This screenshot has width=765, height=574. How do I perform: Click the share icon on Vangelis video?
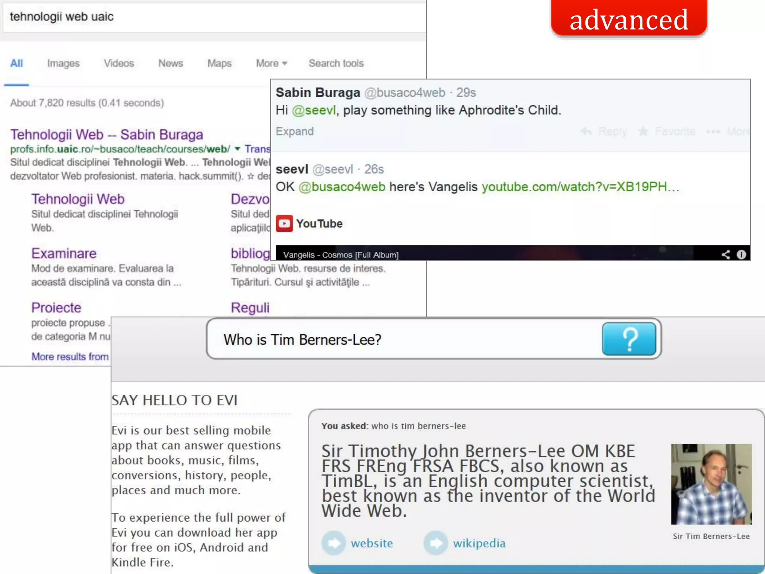tap(725, 254)
